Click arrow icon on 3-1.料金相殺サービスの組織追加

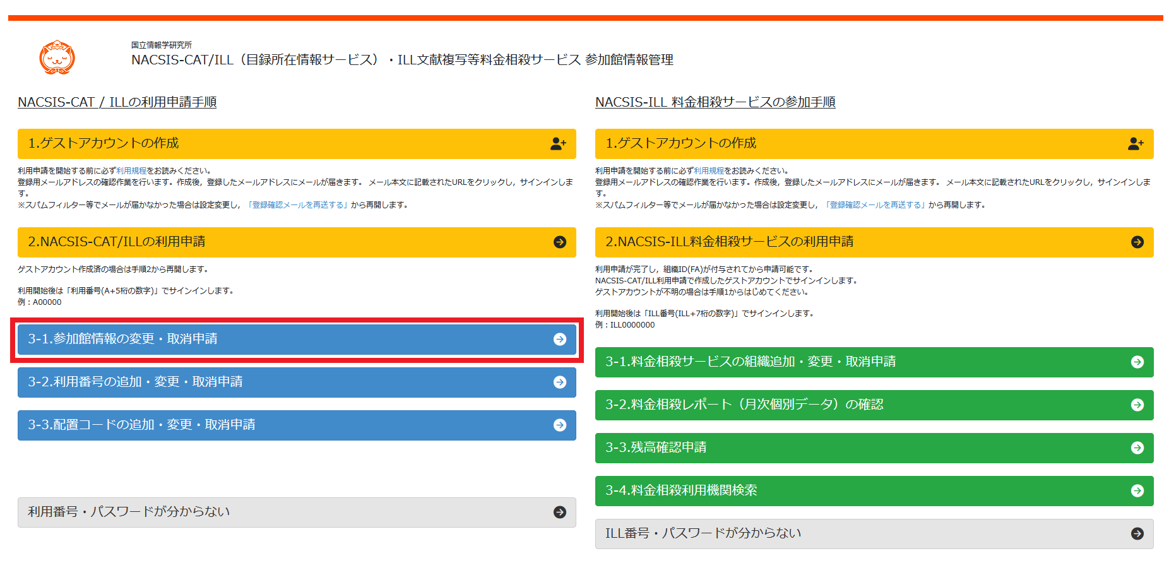click(1137, 362)
